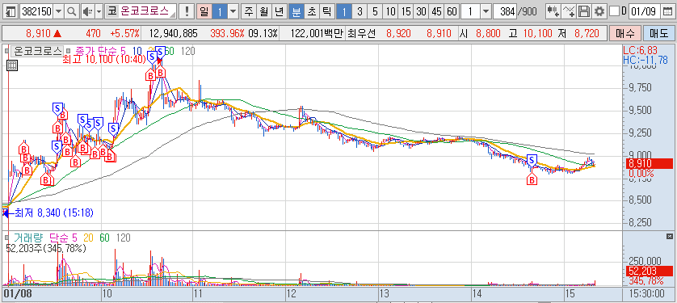The width and height of the screenshot is (677, 303).
Task: Select the 주 weekly period button
Action: [248, 11]
